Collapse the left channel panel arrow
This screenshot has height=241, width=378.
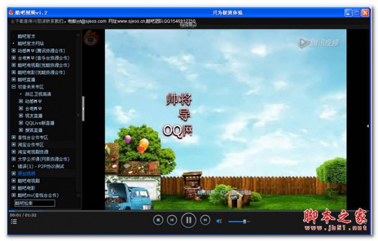click(x=83, y=109)
